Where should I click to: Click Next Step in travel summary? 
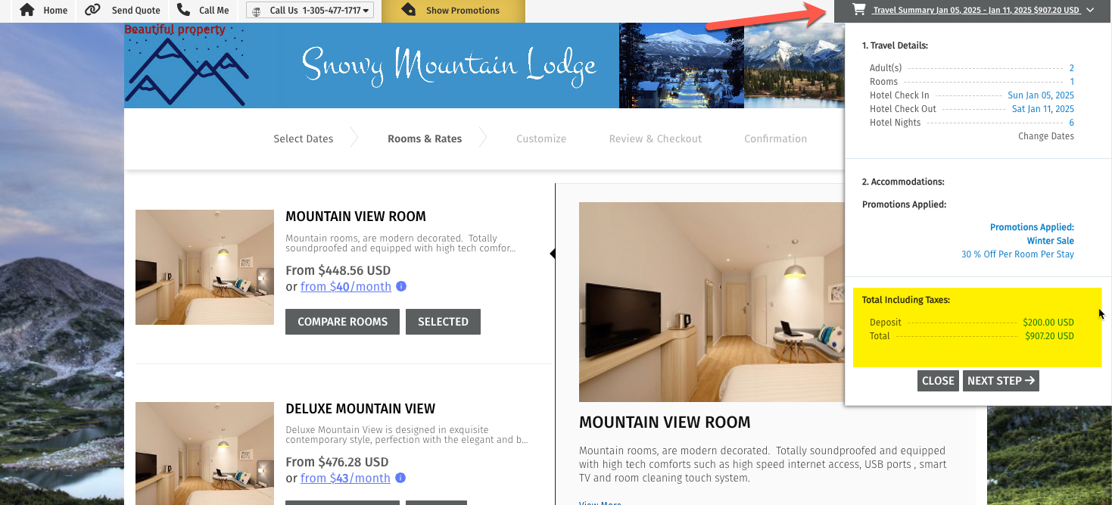(1001, 381)
